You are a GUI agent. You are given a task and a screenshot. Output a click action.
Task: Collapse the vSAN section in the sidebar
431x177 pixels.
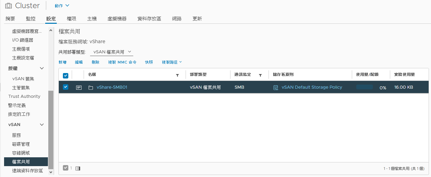pyautogui.click(x=42, y=125)
